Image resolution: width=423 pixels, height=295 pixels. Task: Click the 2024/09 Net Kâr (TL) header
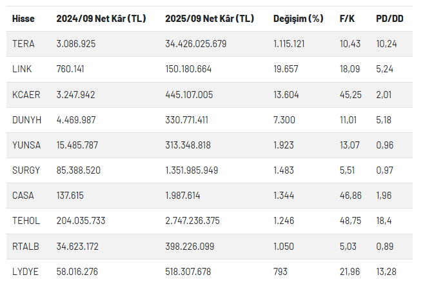[101, 19]
